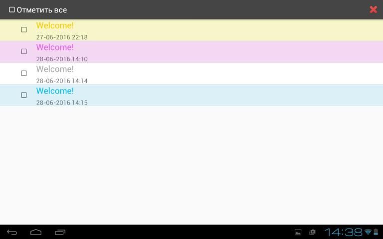
Task: Show recent apps via the navigation bar
Action: (x=60, y=232)
